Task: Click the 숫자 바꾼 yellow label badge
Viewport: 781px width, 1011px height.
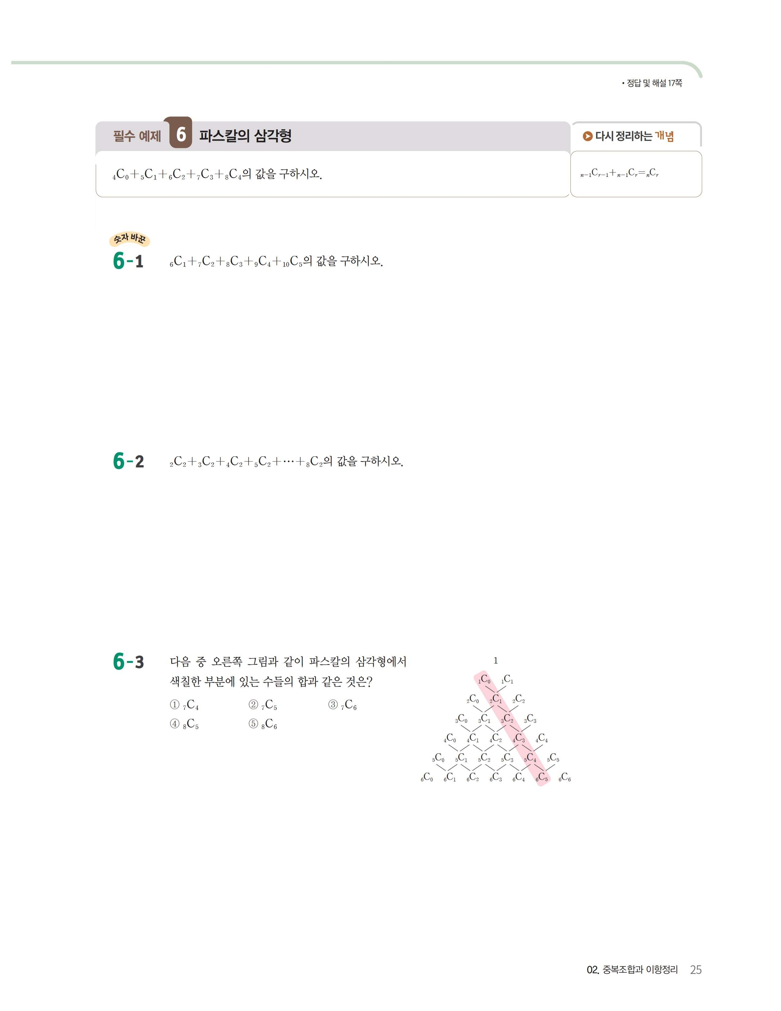Action: click(130, 239)
